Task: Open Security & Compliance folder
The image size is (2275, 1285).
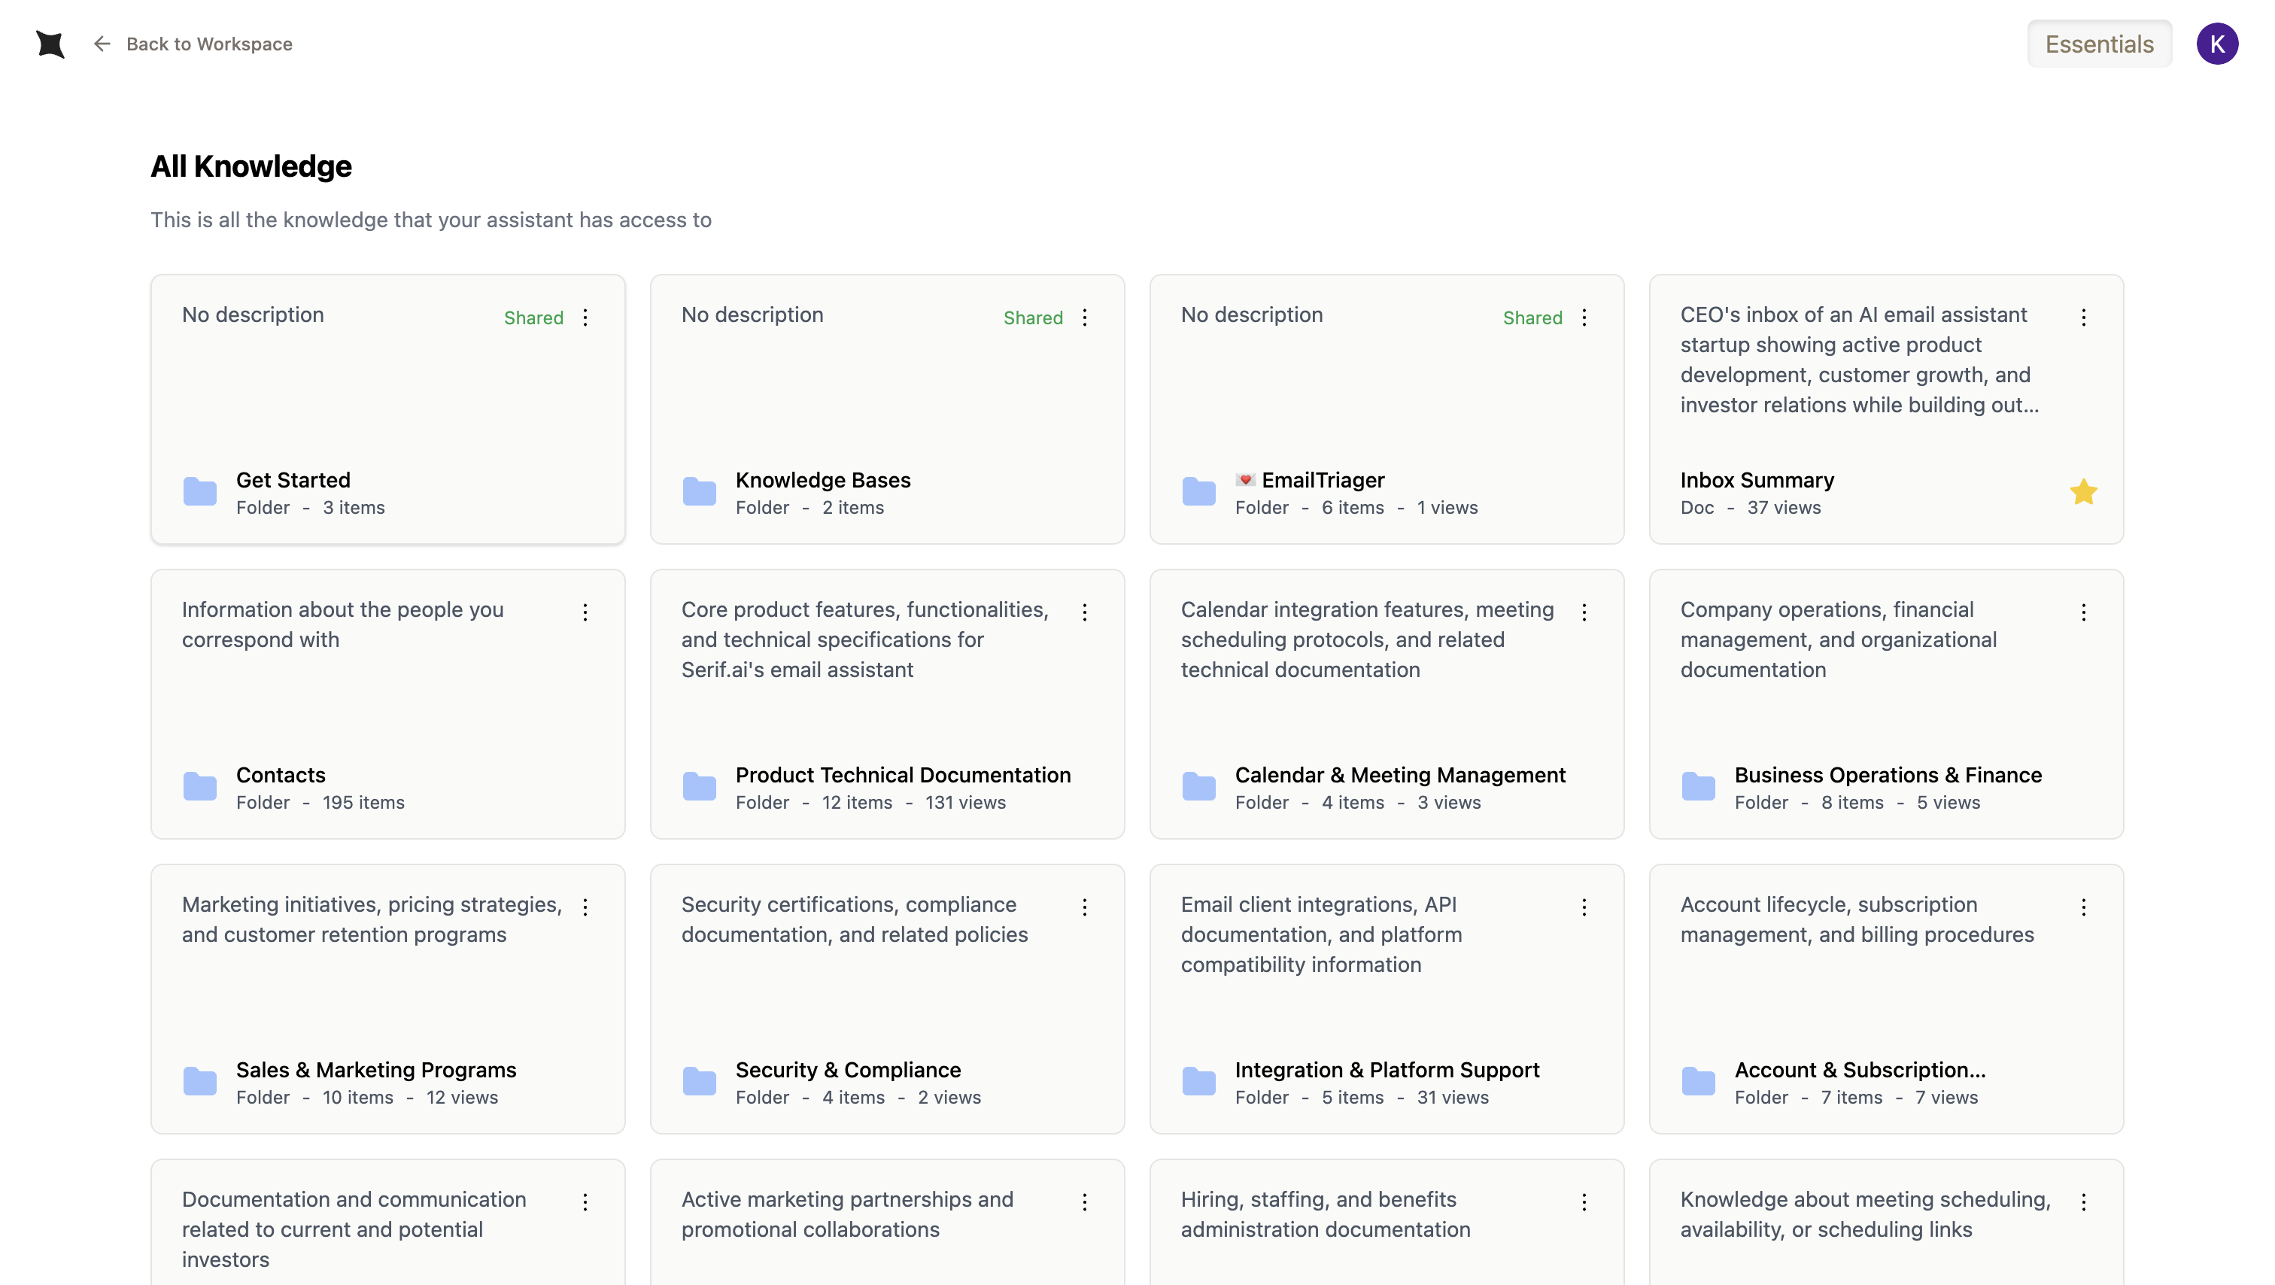Action: tap(848, 1071)
